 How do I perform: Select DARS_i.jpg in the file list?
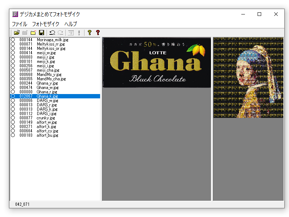pos(47,114)
